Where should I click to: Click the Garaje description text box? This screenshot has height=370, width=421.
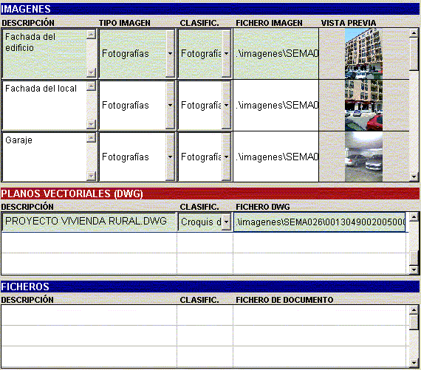(44, 157)
